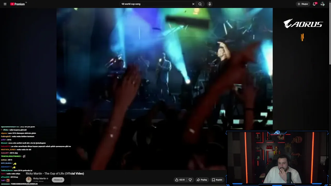Click the Ricky Martin channel avatar

[29, 180]
